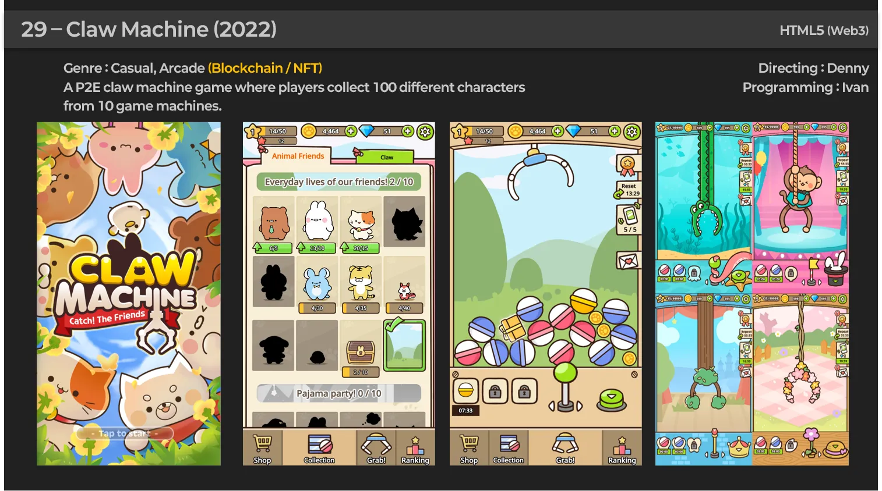Select the first locked capsule slot
The height and width of the screenshot is (491, 882).
pyautogui.click(x=495, y=392)
